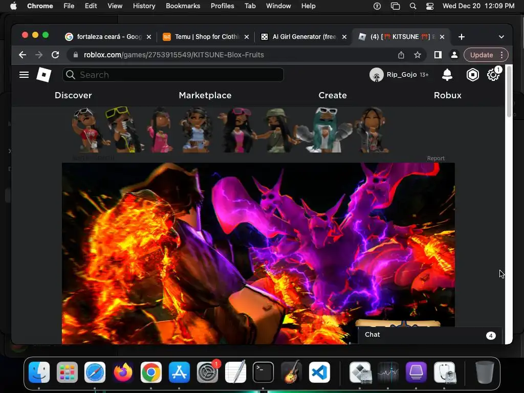The width and height of the screenshot is (524, 393).
Task: Open Finder from the Dock
Action: click(x=39, y=373)
